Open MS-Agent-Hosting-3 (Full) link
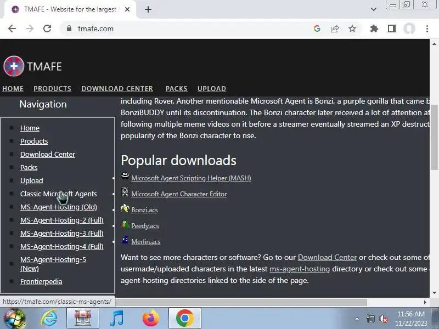Viewport: 439px width, 329px height. pos(62,233)
